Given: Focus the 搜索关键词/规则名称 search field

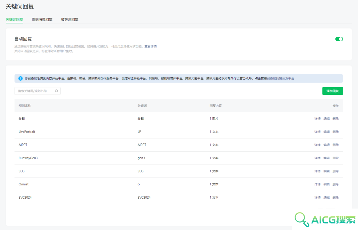Looking at the screenshot, I should point(37,91).
